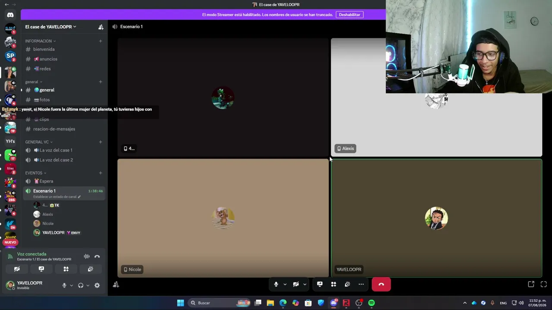Hang up with the red call button
Screen dimensions: 552x310
(x=381, y=284)
